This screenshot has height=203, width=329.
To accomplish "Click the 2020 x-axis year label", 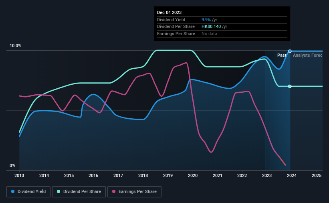I will [x=193, y=175].
